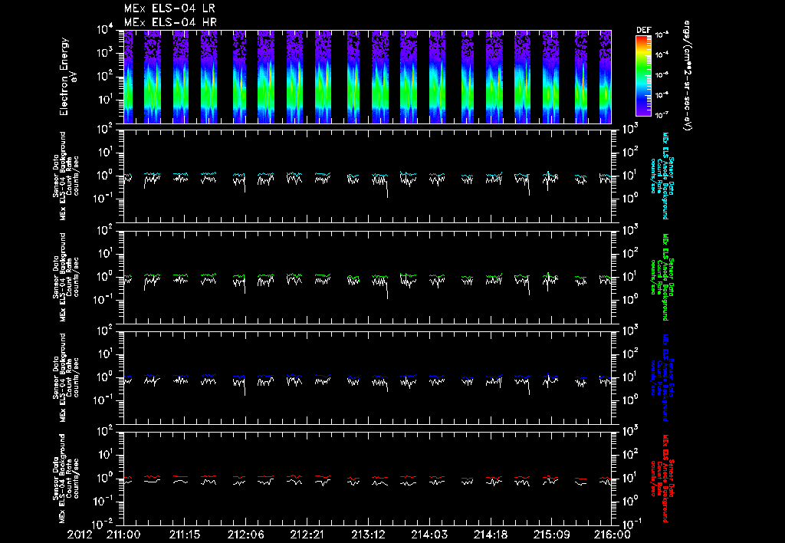
Task: Click the "214:18" time axis label
Action: point(490,535)
